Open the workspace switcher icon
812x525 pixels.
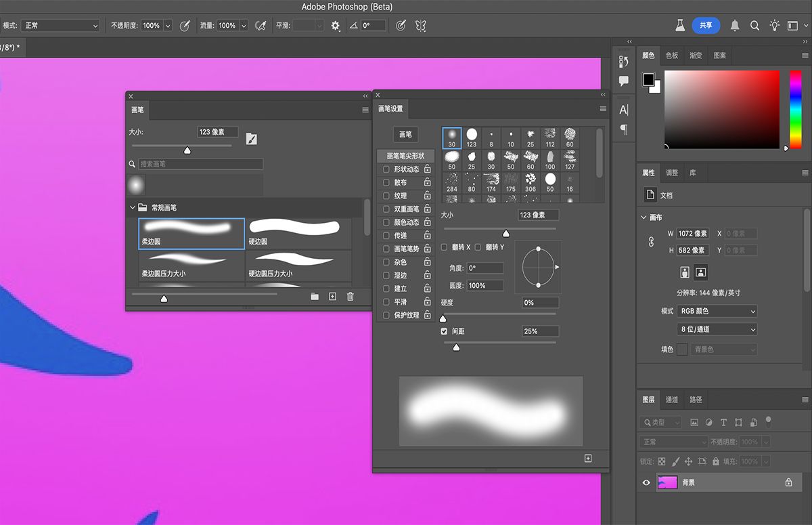tap(793, 26)
